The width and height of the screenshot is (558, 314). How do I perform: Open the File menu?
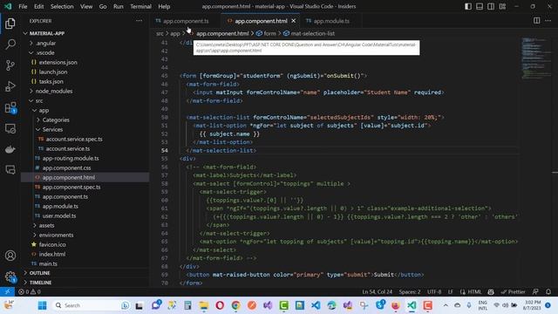pyautogui.click(x=23, y=6)
